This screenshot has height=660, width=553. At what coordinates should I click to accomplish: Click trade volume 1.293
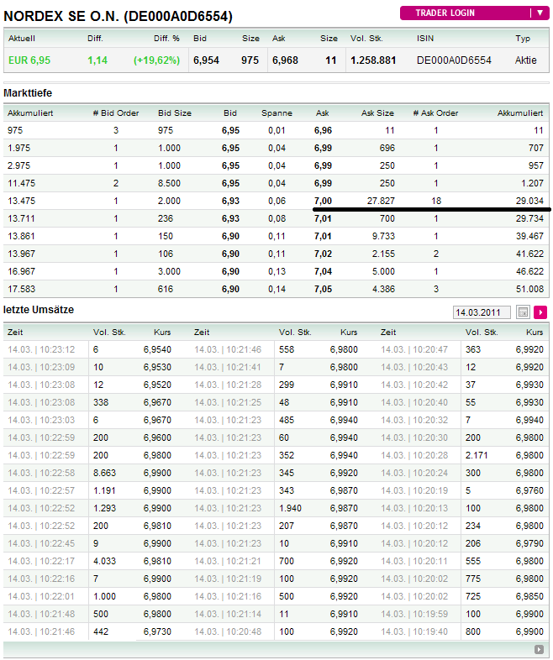(104, 509)
